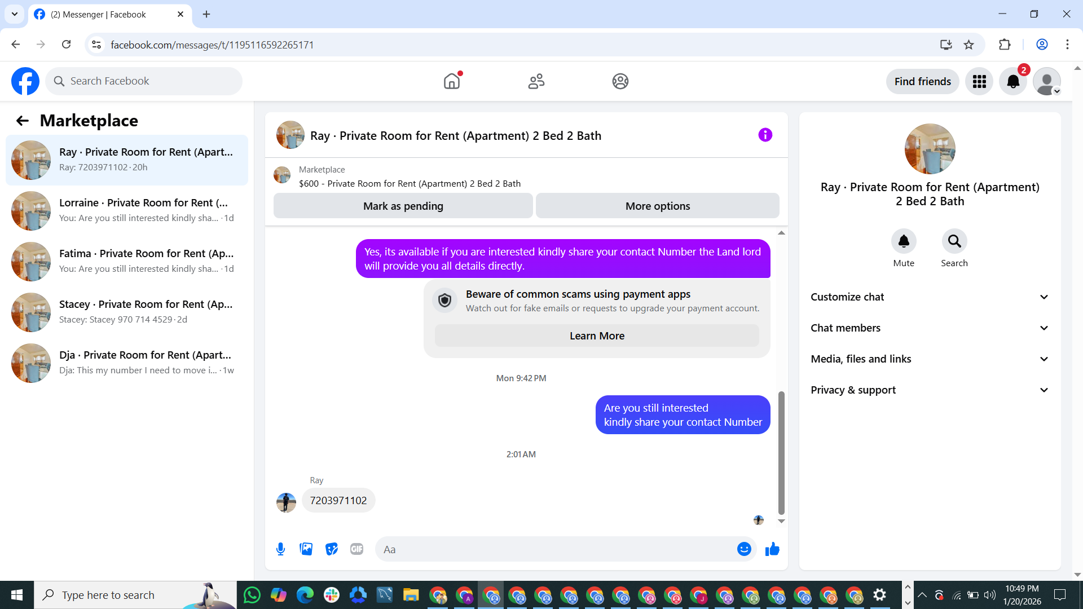This screenshot has height=609, width=1083.
Task: Open Fatima conversation in list
Action: coord(127,262)
